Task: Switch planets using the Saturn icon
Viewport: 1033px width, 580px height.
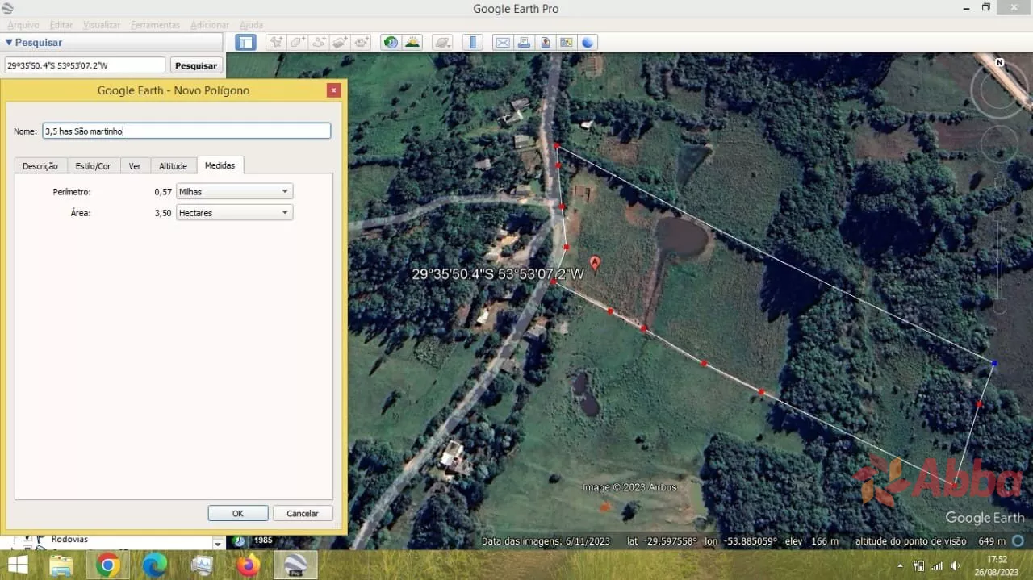Action: pos(441,43)
